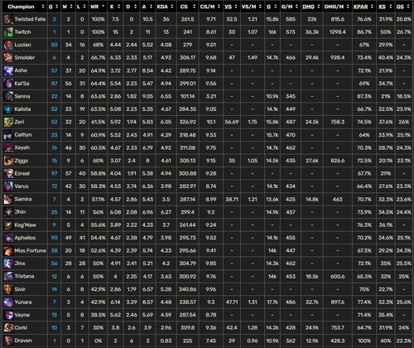Select the Senna champion icon

8,96
